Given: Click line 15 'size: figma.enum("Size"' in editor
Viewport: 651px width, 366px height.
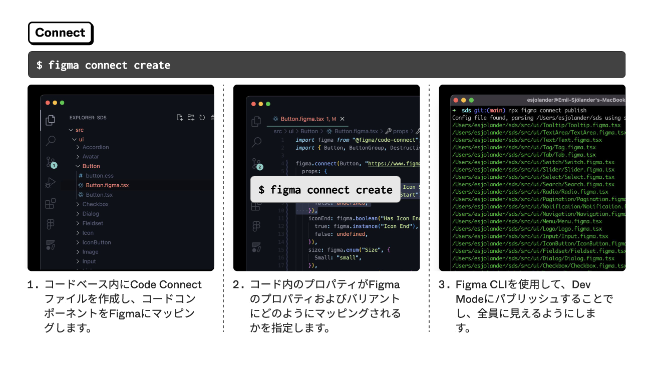Looking at the screenshot, I should (x=349, y=250).
